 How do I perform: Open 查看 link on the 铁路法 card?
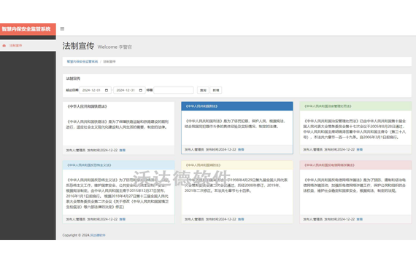[123, 151]
